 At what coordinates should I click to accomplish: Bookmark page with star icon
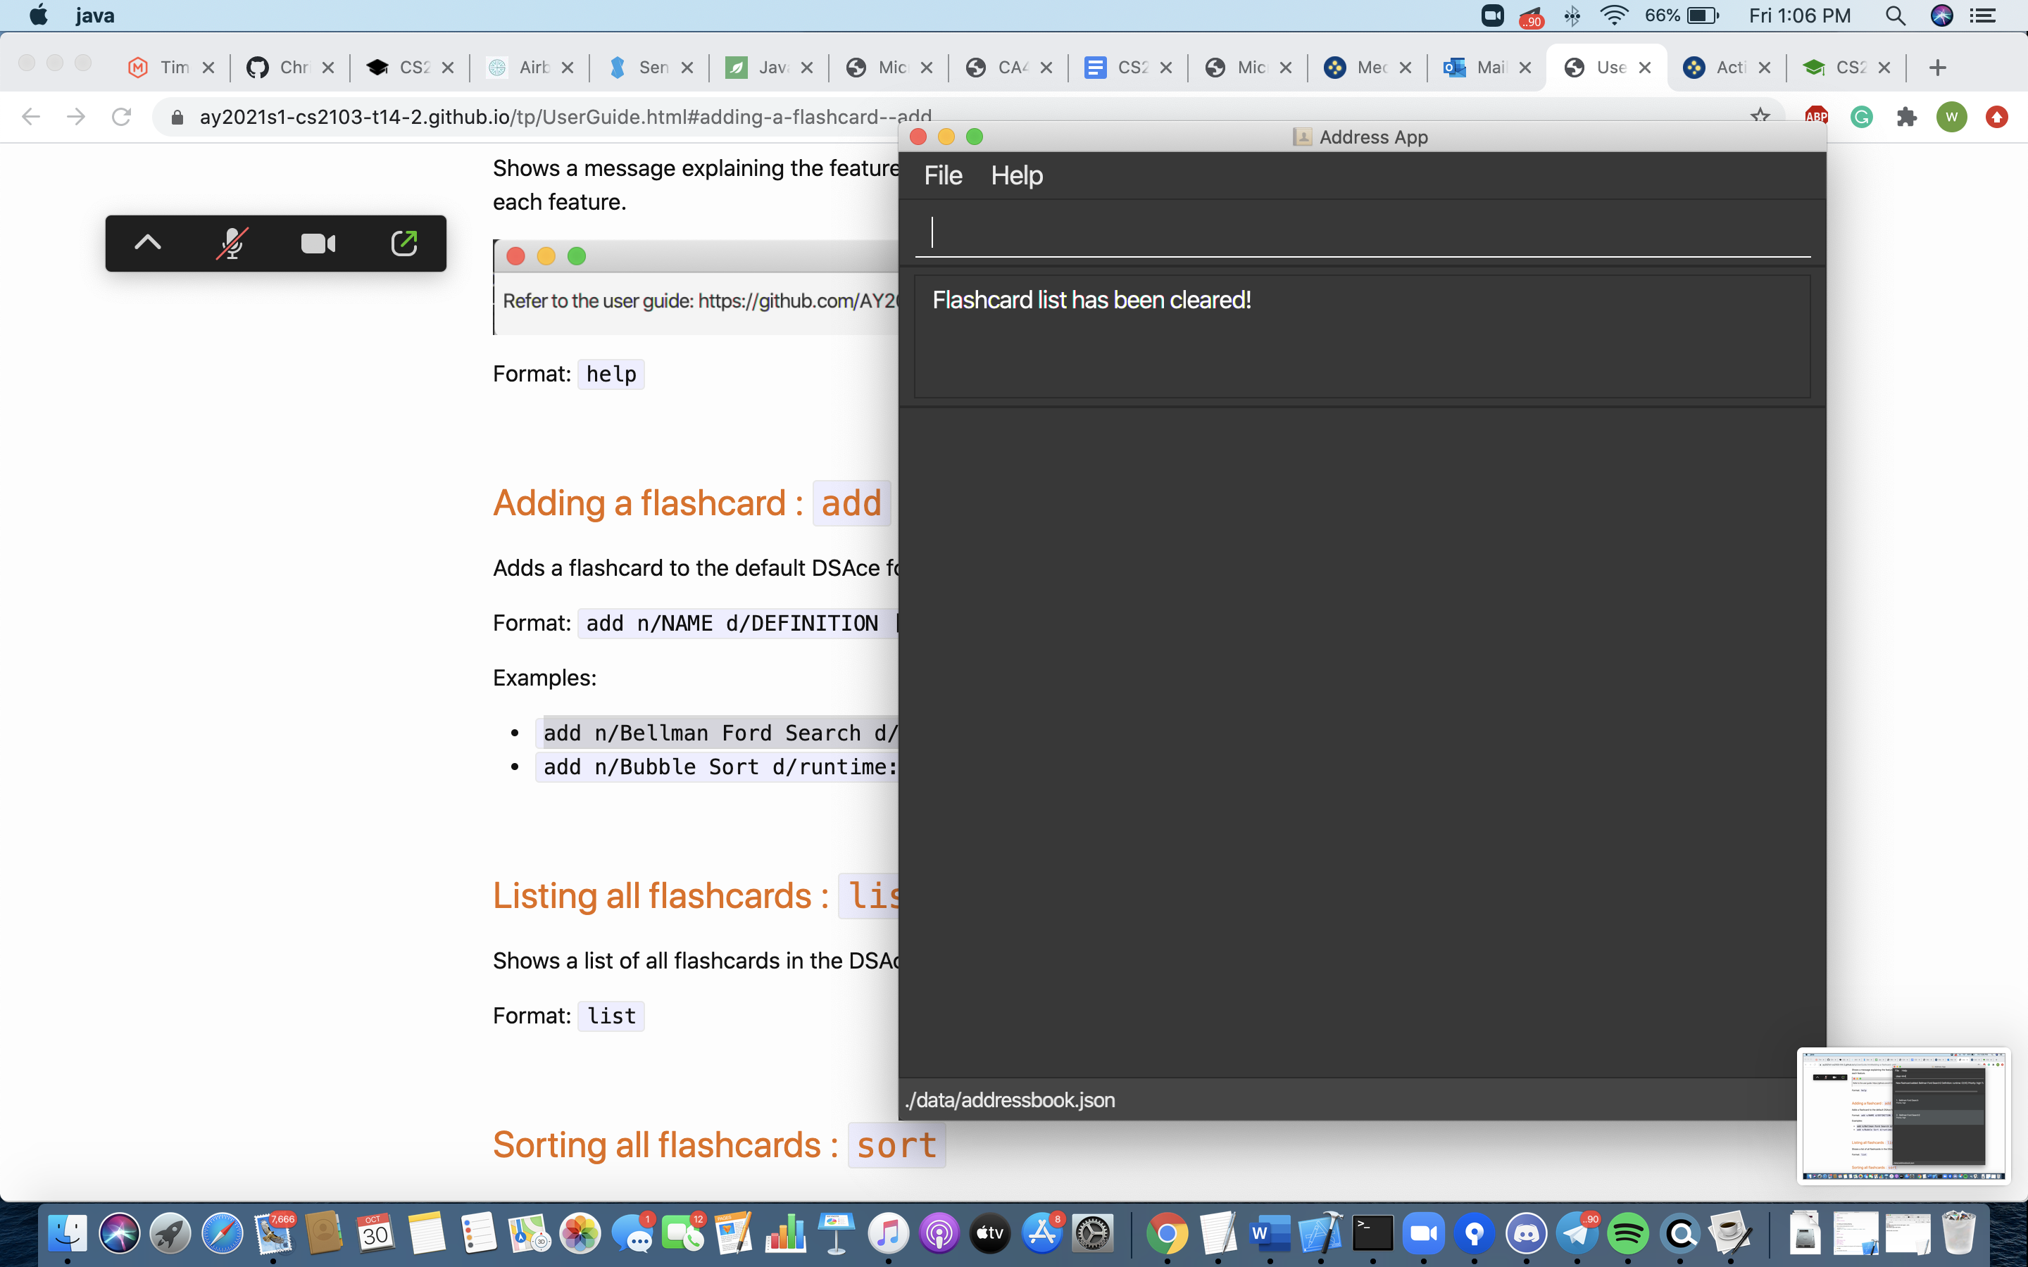tap(1760, 116)
